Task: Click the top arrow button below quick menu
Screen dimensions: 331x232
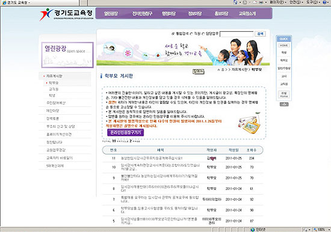Action: (x=284, y=104)
